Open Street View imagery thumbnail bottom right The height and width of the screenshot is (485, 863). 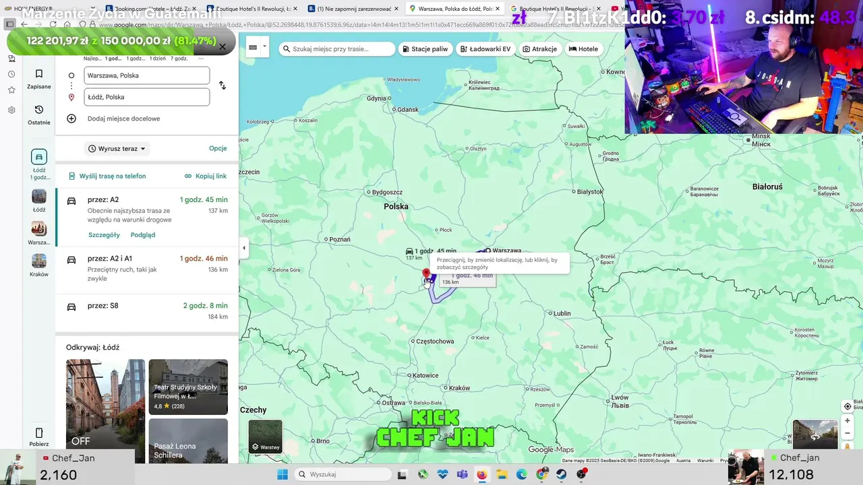pos(815,434)
